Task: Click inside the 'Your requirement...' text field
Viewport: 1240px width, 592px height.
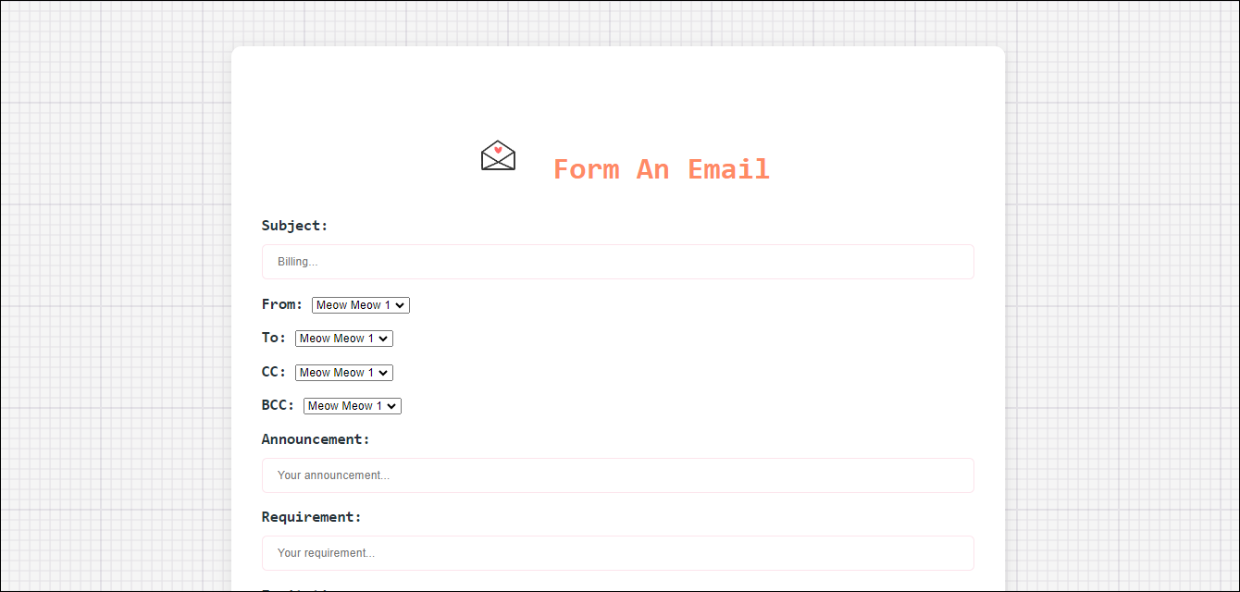Action: 617,552
